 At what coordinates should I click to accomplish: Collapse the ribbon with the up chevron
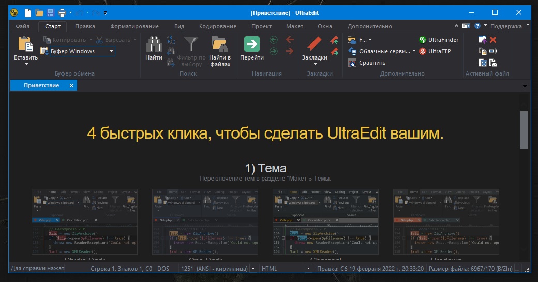[x=456, y=26]
